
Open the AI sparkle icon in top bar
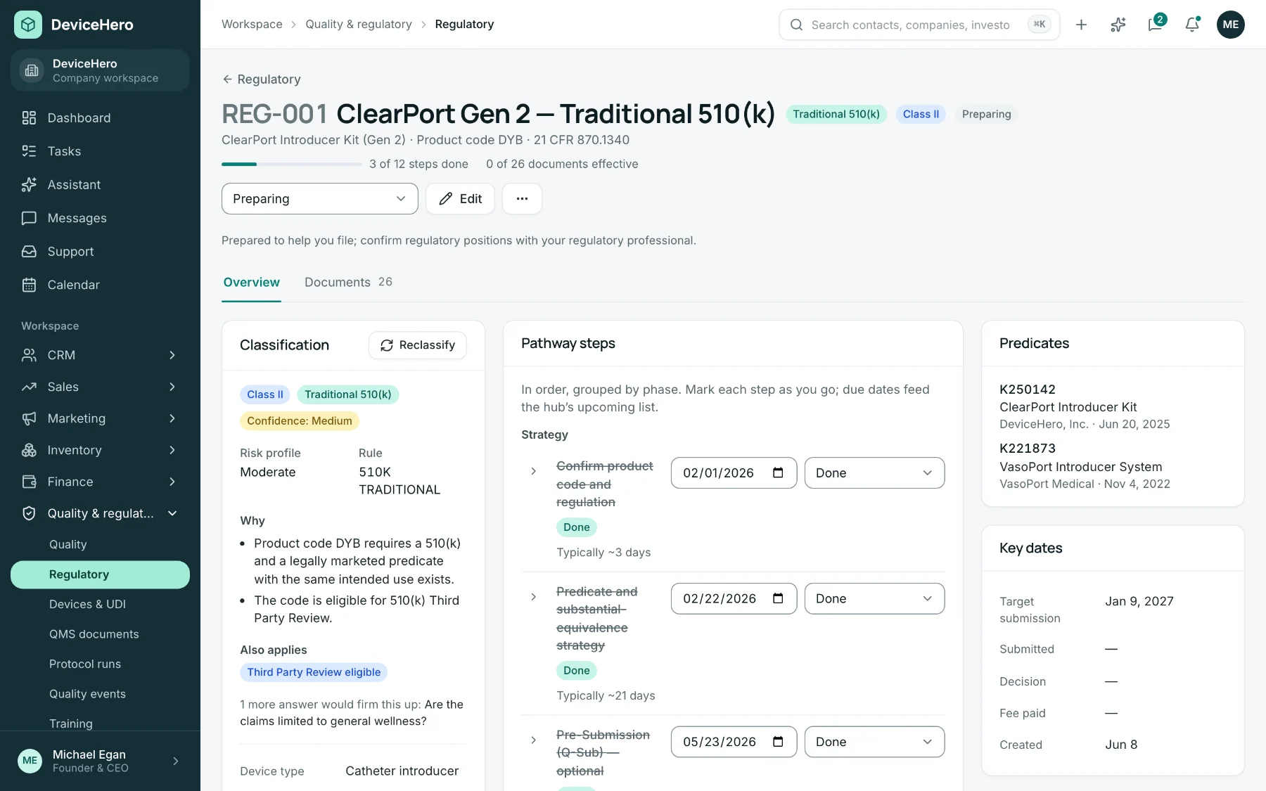[x=1118, y=25]
